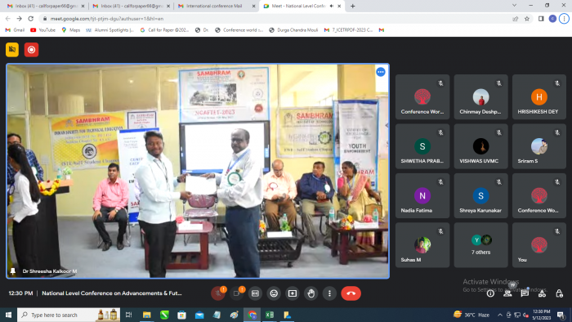Open meeting details info icon
Image resolution: width=572 pixels, height=322 pixels.
click(x=490, y=293)
